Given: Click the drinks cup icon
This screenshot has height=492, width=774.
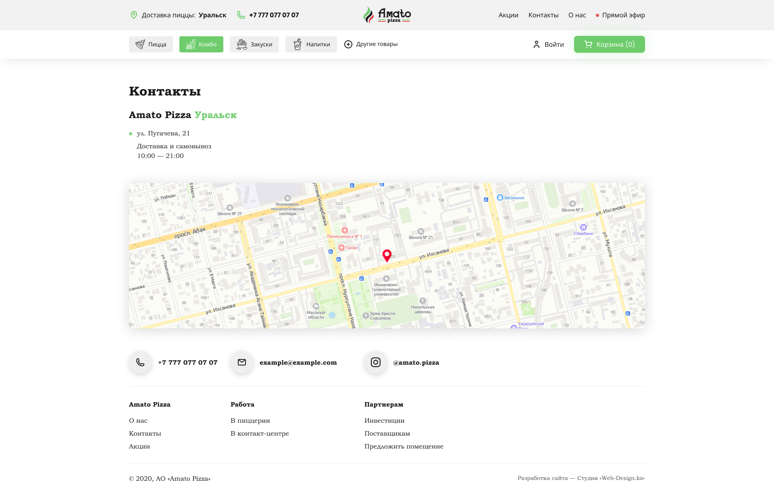Looking at the screenshot, I should [298, 44].
